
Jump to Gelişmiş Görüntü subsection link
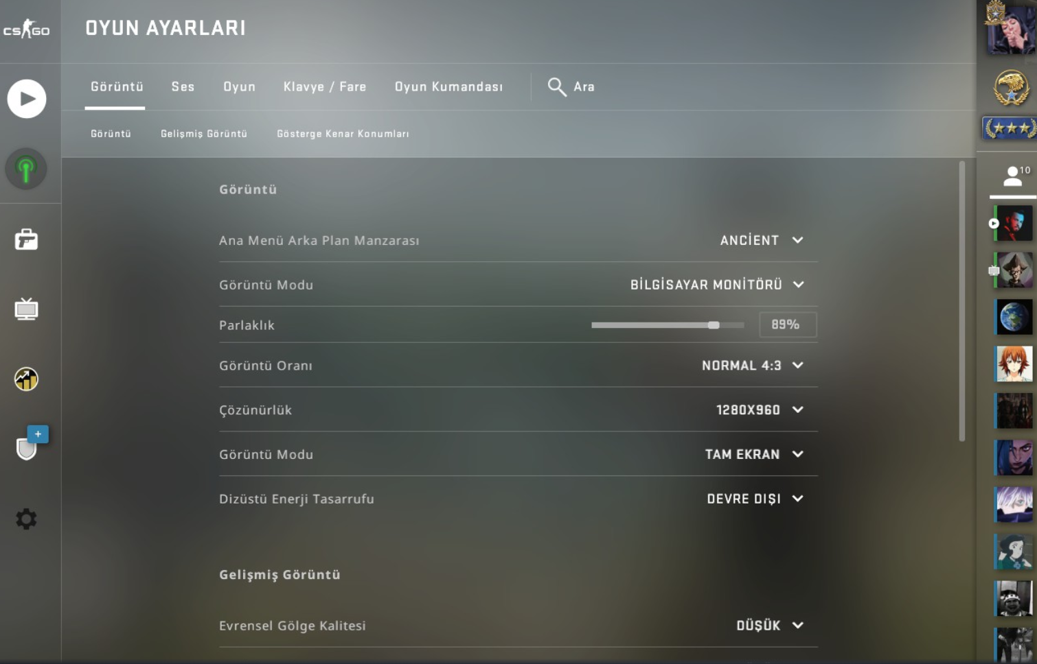pos(204,134)
